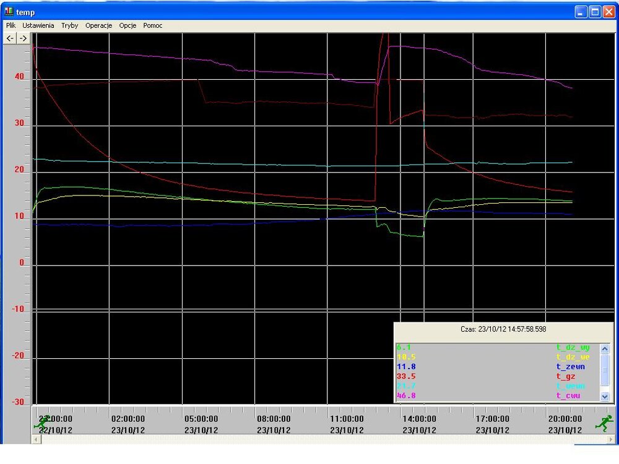Click horizontal scrollbar right arrow

(x=609, y=439)
